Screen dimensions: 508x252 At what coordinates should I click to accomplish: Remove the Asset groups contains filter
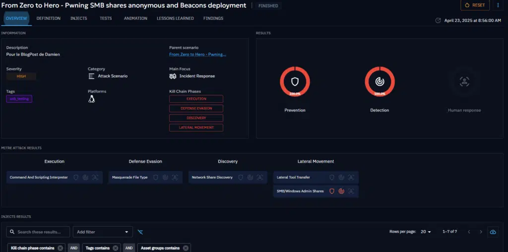pos(186,248)
